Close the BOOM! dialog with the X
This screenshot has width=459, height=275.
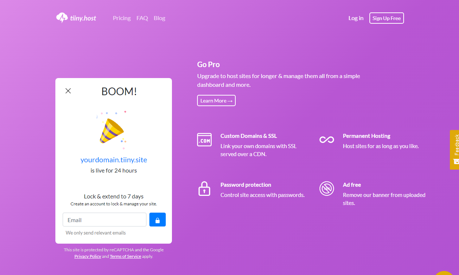68,91
